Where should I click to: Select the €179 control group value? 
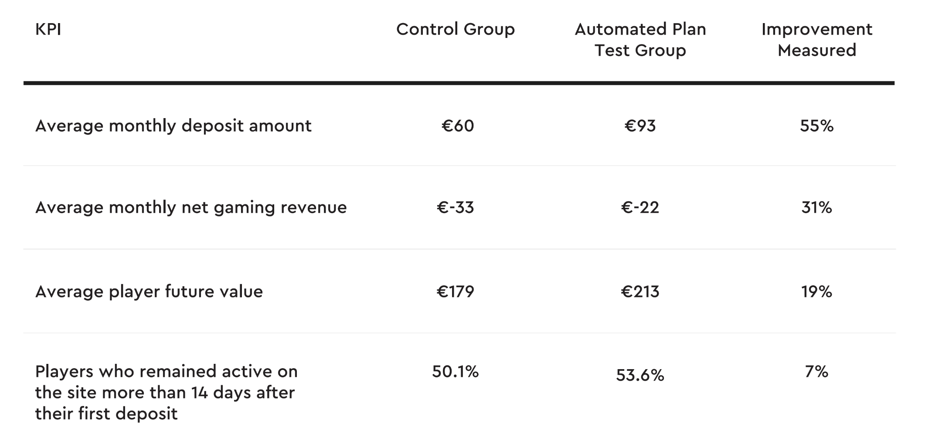(x=456, y=292)
